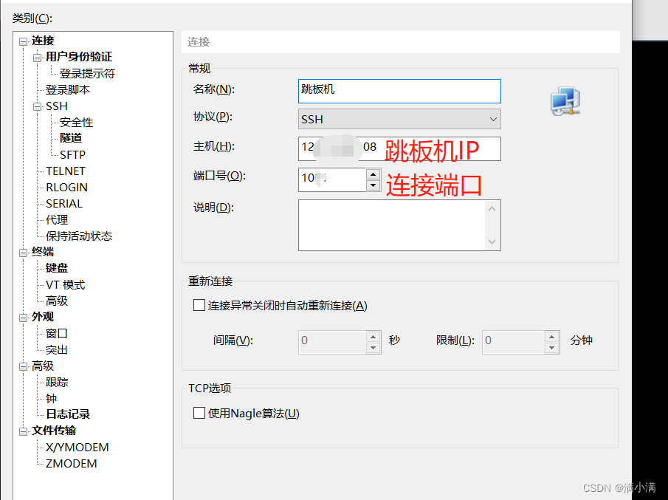668x500 pixels.
Task: Select ZMODEM tree item
Action: tap(71, 463)
